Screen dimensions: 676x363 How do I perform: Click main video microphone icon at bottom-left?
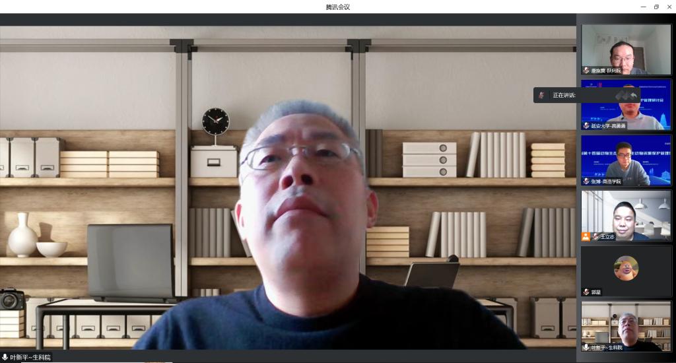pyautogui.click(x=5, y=357)
